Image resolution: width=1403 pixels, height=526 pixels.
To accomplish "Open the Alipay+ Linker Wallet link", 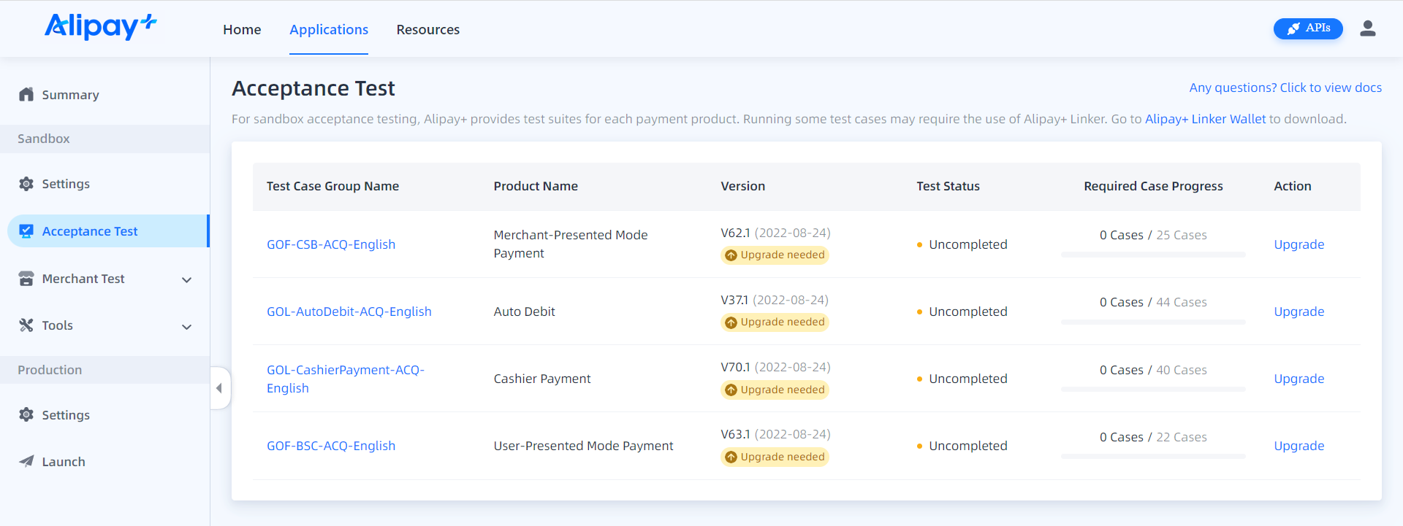I will (1205, 119).
